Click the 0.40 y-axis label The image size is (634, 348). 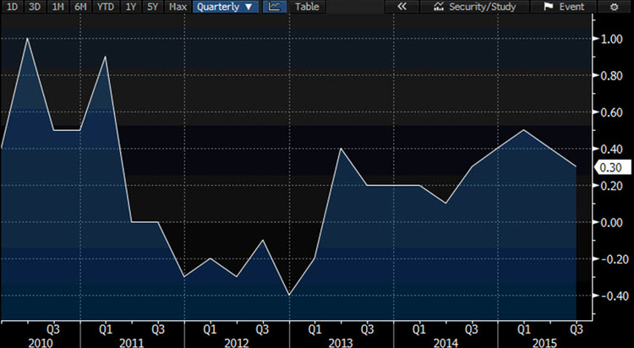point(610,149)
